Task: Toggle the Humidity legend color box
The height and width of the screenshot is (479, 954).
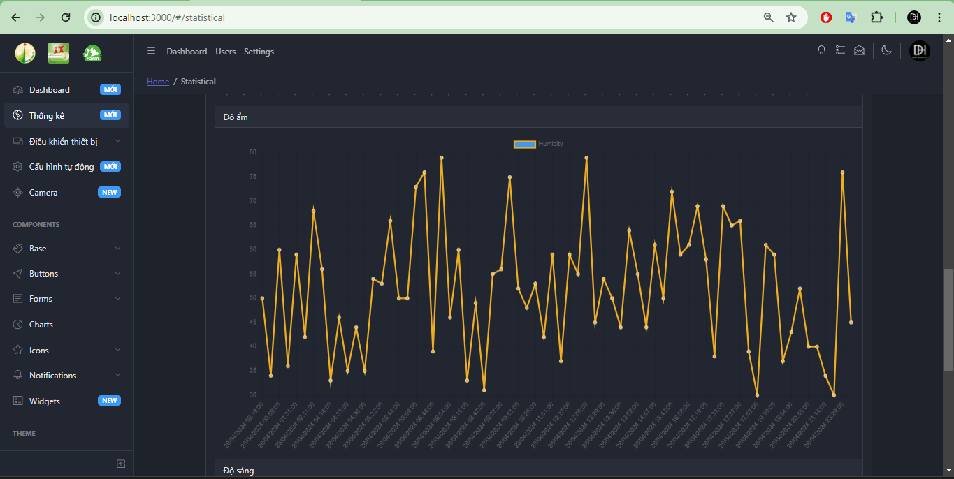Action: pyautogui.click(x=525, y=144)
